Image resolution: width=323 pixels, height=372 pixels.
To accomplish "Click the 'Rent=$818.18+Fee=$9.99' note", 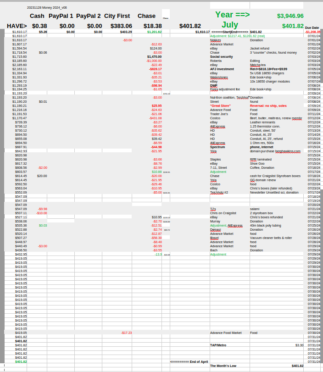I will tap(268, 69).
